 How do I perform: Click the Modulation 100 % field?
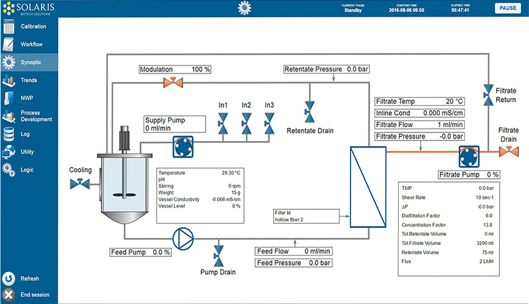(x=175, y=70)
